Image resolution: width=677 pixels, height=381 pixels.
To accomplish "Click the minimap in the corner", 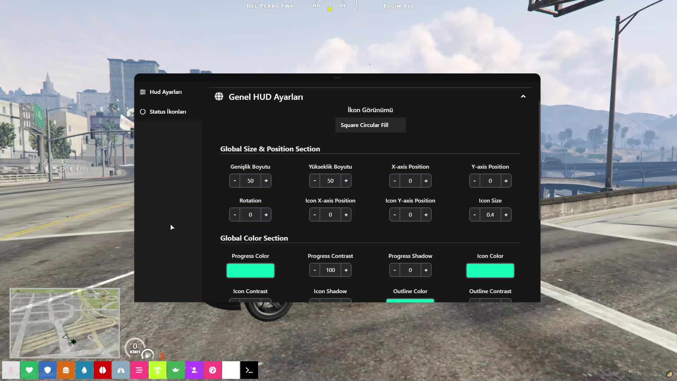I will pyautogui.click(x=65, y=323).
